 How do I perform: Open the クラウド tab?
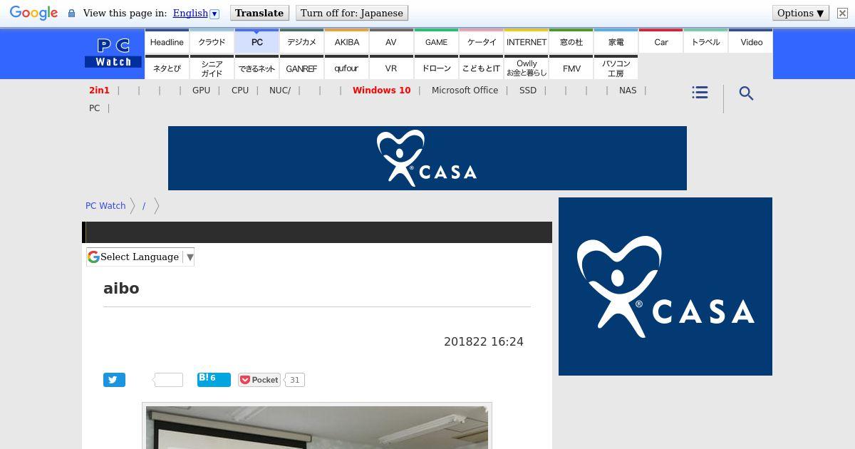pos(212,41)
